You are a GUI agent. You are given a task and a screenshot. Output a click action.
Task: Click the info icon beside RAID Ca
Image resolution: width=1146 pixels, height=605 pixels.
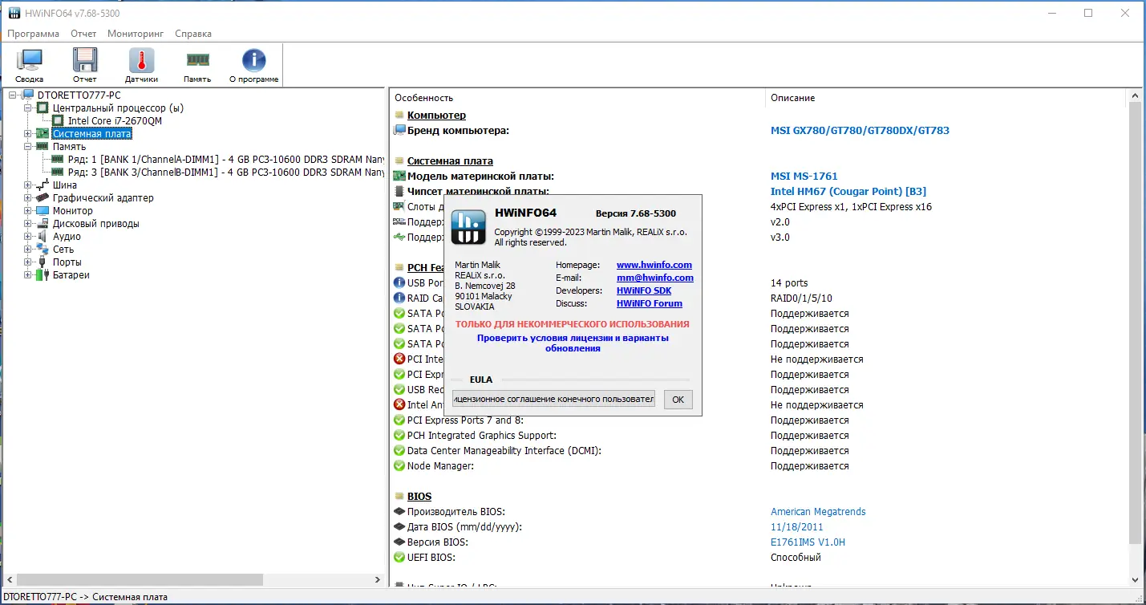click(x=399, y=298)
